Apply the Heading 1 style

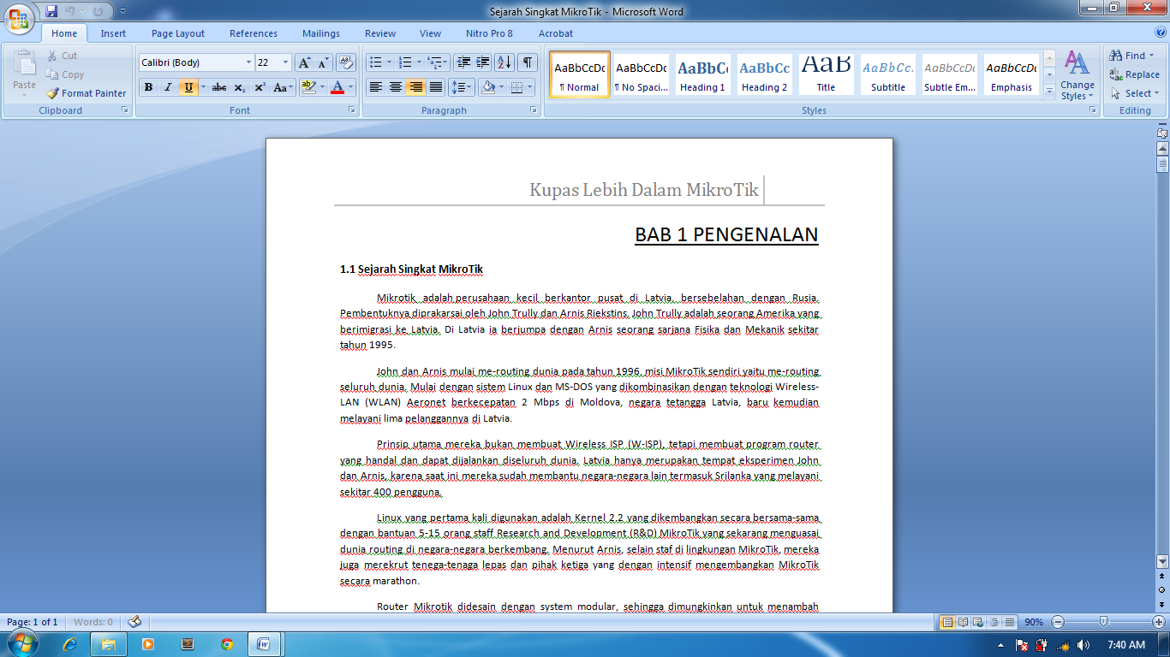point(702,74)
